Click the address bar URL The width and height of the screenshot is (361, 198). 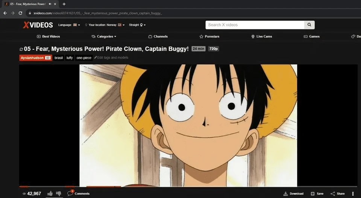point(98,13)
